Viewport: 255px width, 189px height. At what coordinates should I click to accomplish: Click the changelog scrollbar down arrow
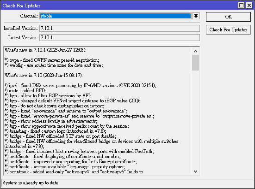point(195,171)
